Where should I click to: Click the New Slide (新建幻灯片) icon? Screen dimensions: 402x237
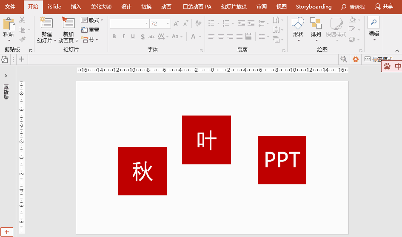pyautogui.click(x=46, y=23)
